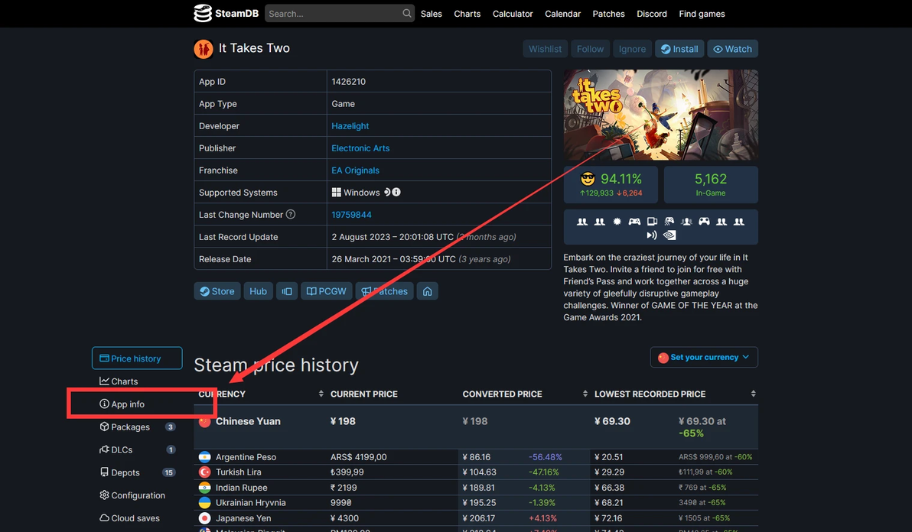Open Charts in the top navigation
This screenshot has width=912, height=532.
click(467, 13)
